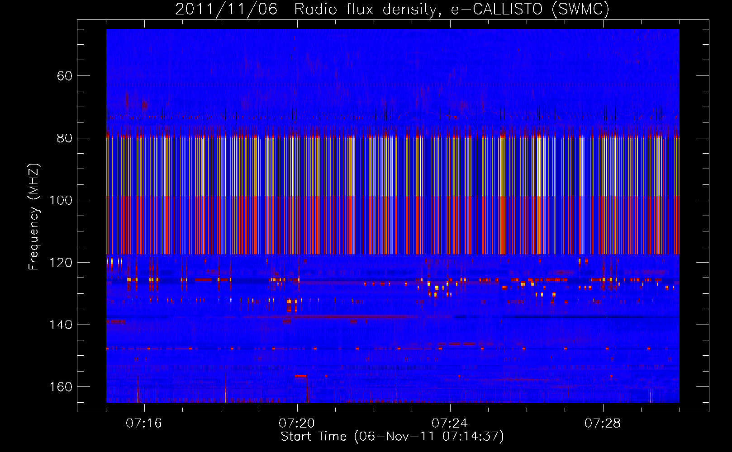The width and height of the screenshot is (732, 452).
Task: Click the 07:16 time tick label
Action: 144,424
